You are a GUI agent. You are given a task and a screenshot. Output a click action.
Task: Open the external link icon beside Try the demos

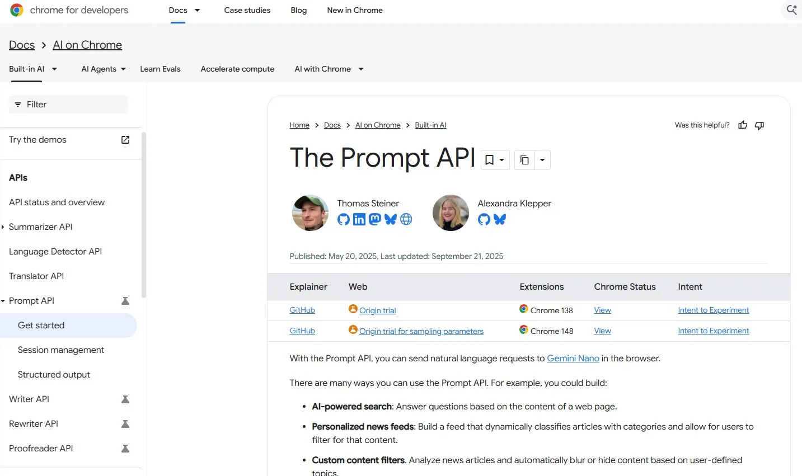coord(125,140)
